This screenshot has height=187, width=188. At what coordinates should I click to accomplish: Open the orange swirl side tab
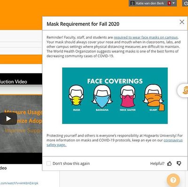(x=183, y=91)
